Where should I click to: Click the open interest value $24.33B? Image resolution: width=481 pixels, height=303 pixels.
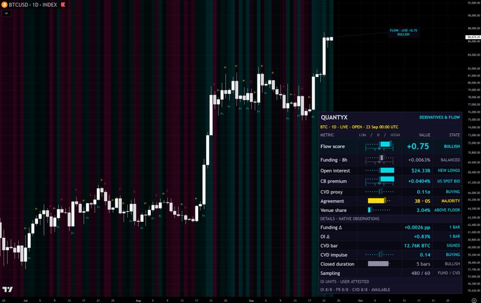[x=421, y=171]
